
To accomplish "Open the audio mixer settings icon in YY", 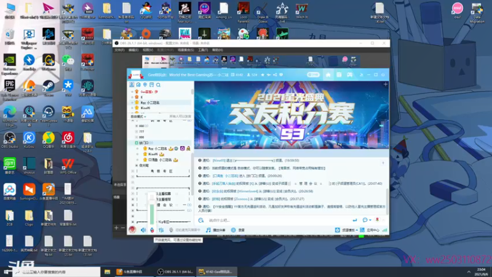I will tap(161, 230).
